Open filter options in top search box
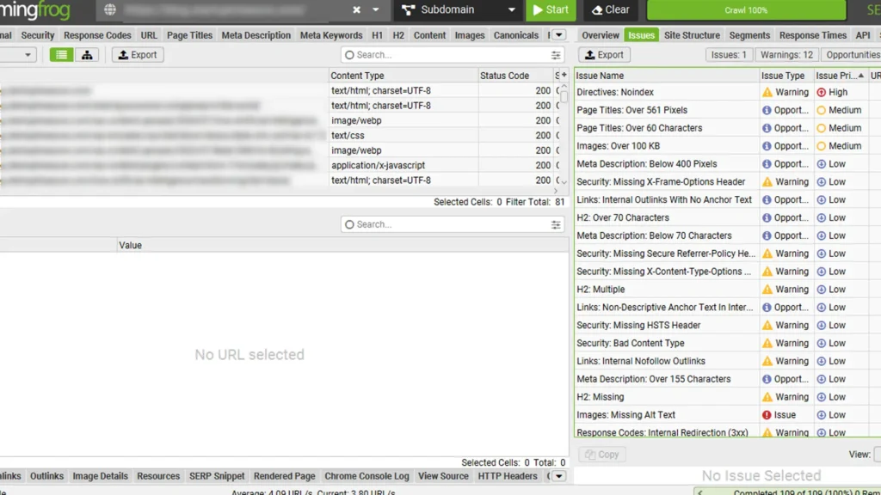881x495 pixels. pos(556,55)
